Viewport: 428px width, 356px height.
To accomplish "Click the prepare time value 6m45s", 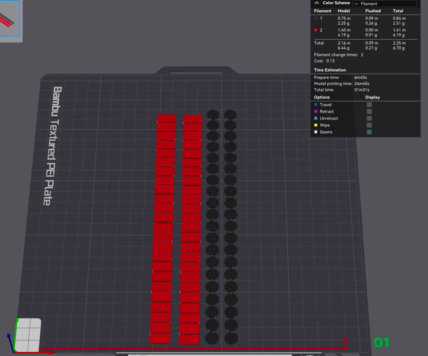I will click(x=360, y=77).
